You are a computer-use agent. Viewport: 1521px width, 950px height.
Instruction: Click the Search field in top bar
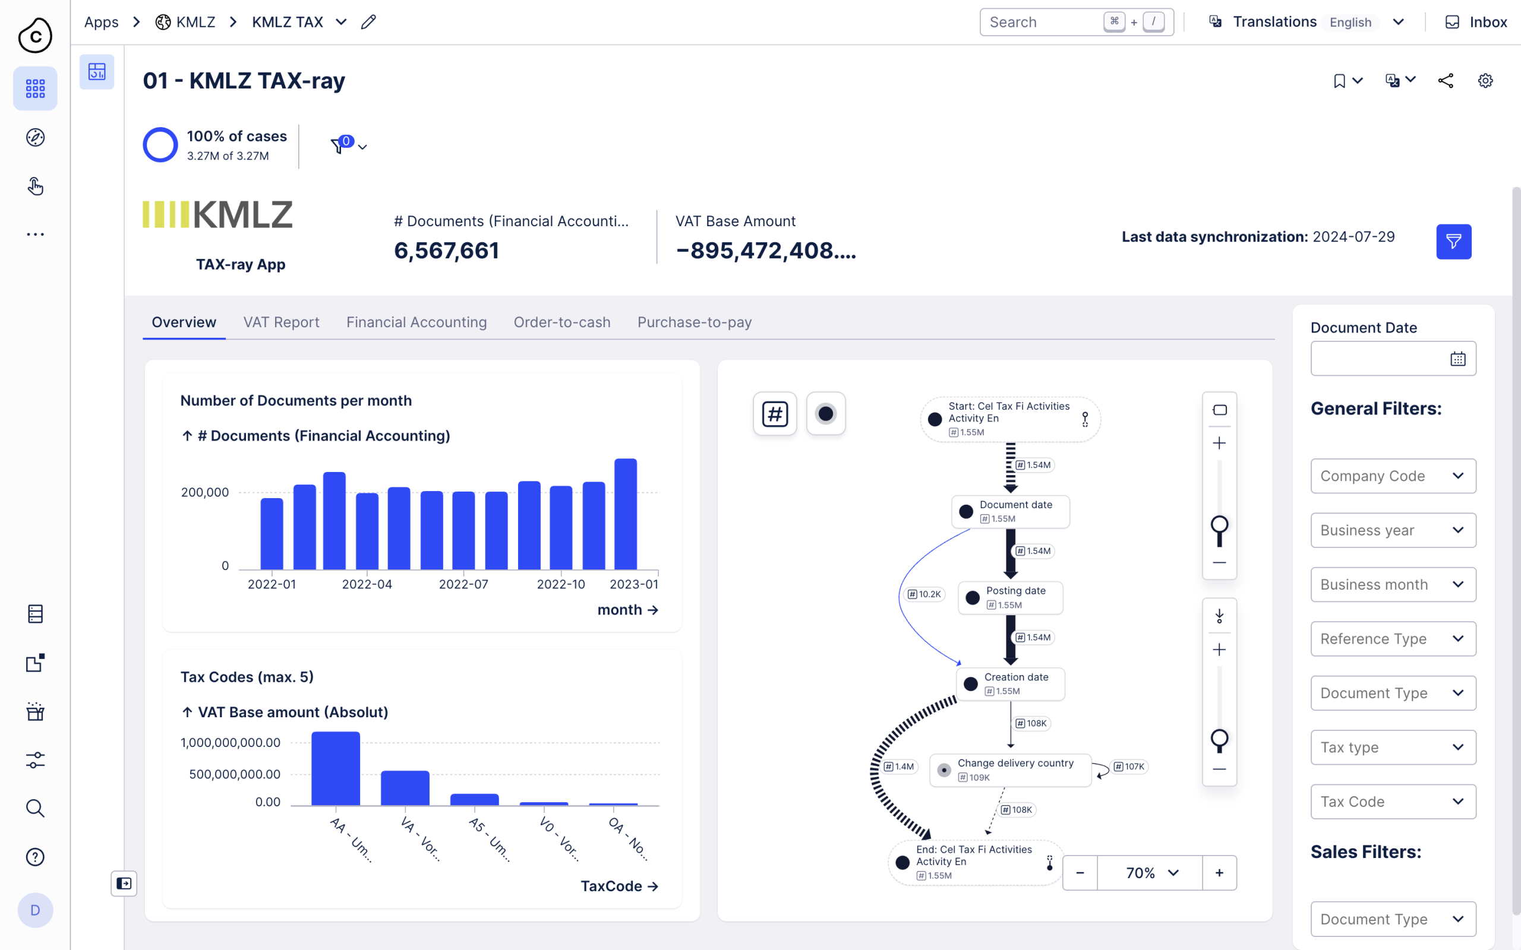click(x=1077, y=22)
